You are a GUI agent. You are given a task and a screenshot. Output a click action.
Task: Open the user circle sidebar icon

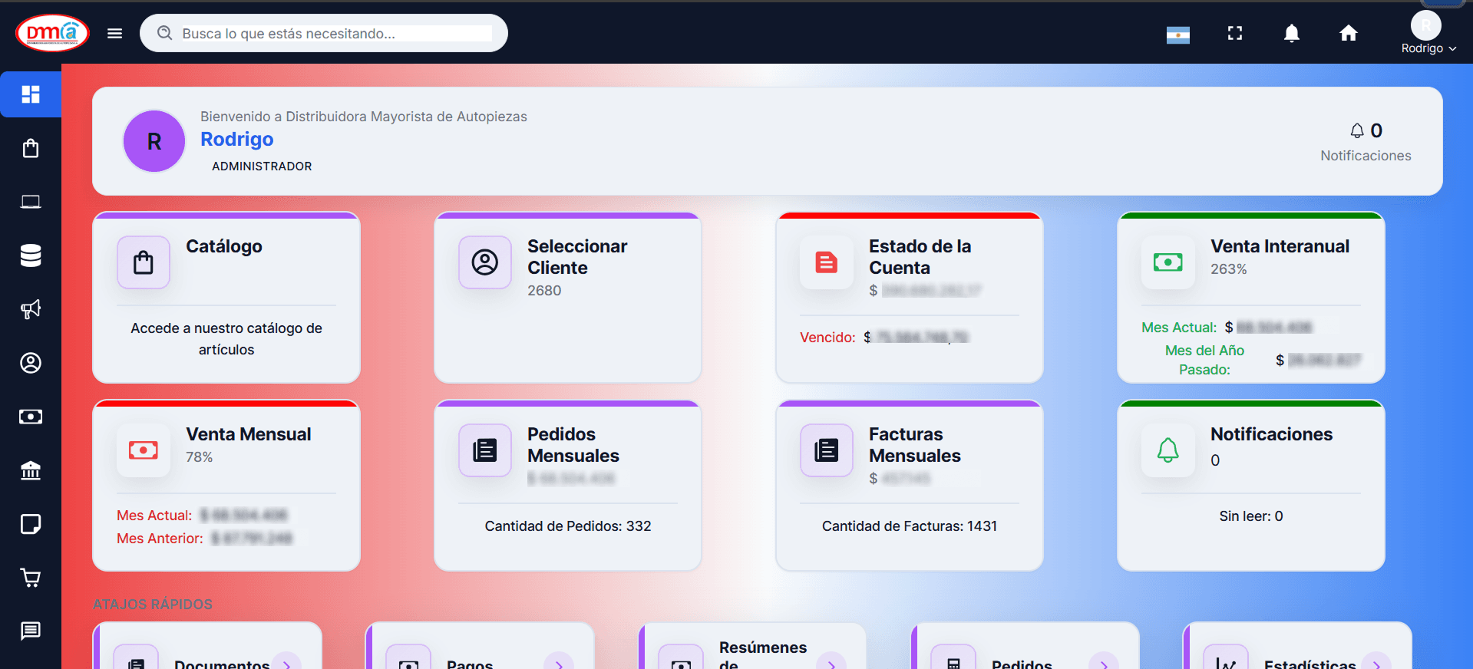coord(31,363)
